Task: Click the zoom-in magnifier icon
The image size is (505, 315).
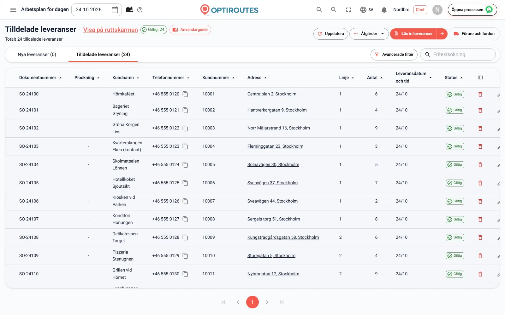Action: click(x=334, y=10)
